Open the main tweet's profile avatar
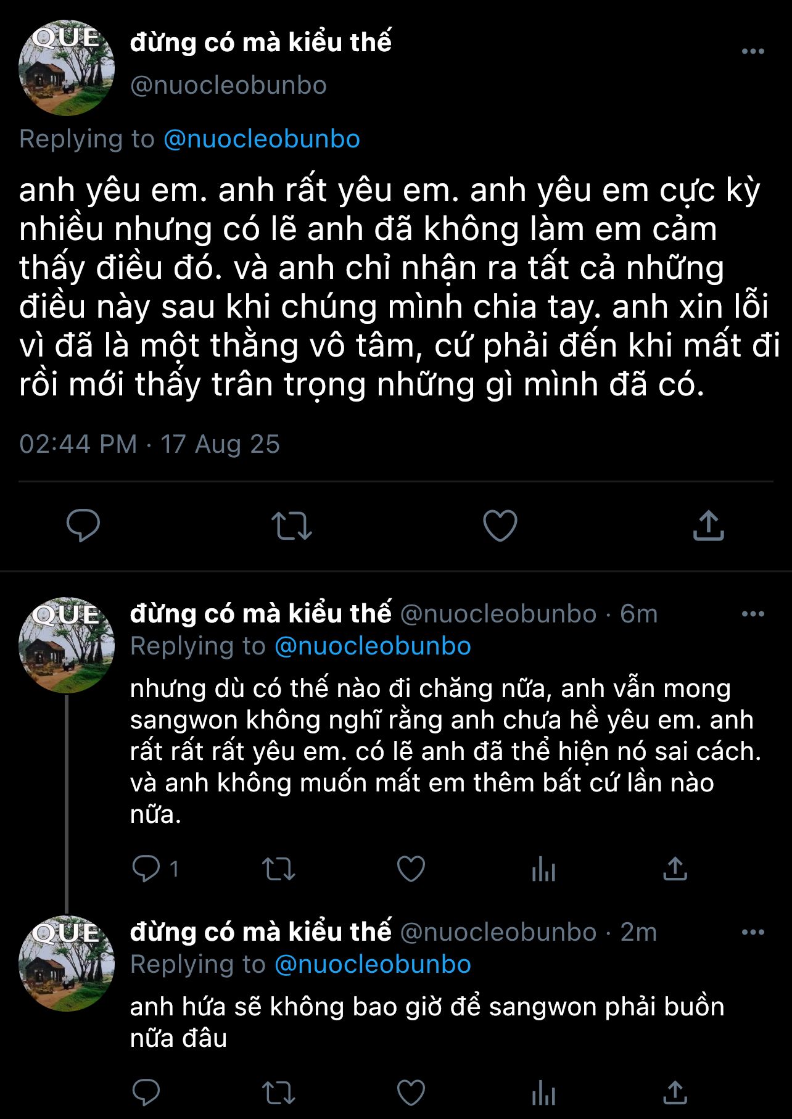 tap(67, 68)
